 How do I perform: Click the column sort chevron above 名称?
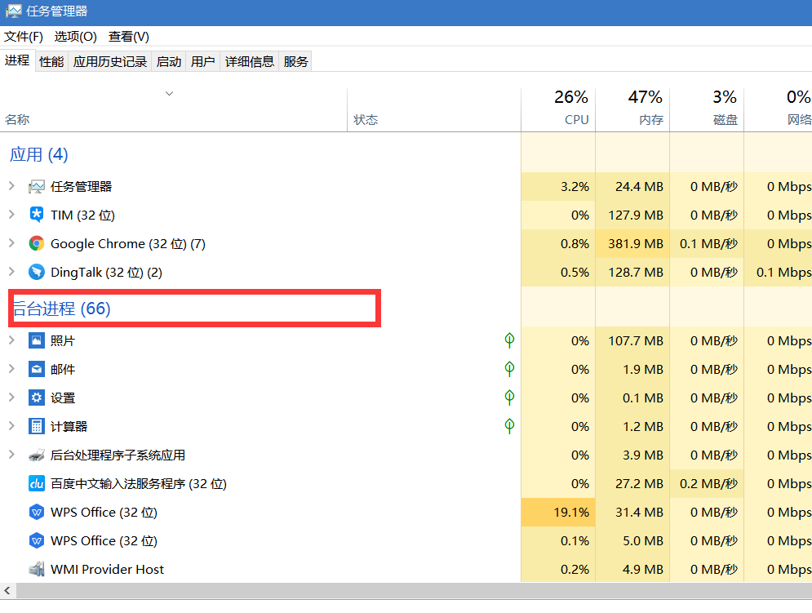(x=169, y=93)
